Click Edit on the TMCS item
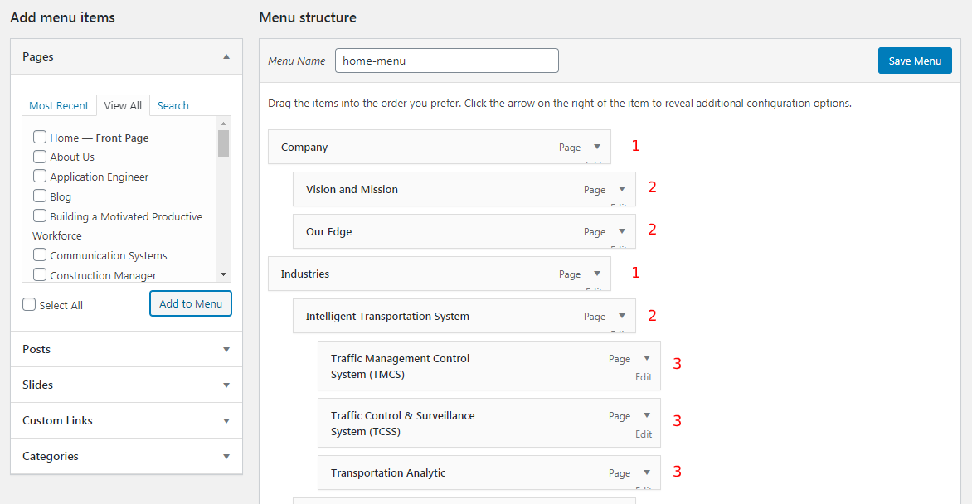The width and height of the screenshot is (972, 504). (x=644, y=377)
